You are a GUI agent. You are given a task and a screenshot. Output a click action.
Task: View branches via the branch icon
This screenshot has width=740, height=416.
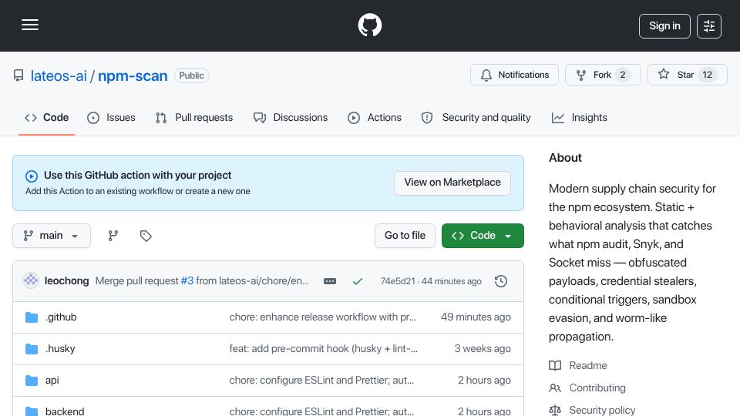pyautogui.click(x=113, y=236)
